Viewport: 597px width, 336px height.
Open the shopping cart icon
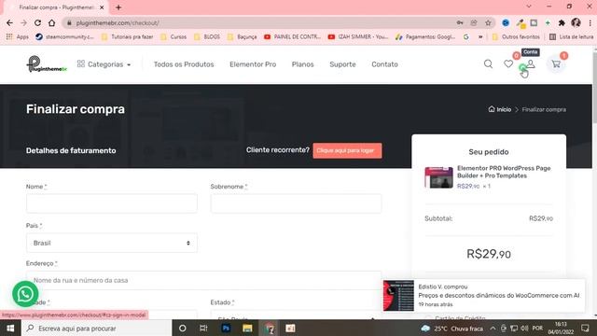coord(556,64)
